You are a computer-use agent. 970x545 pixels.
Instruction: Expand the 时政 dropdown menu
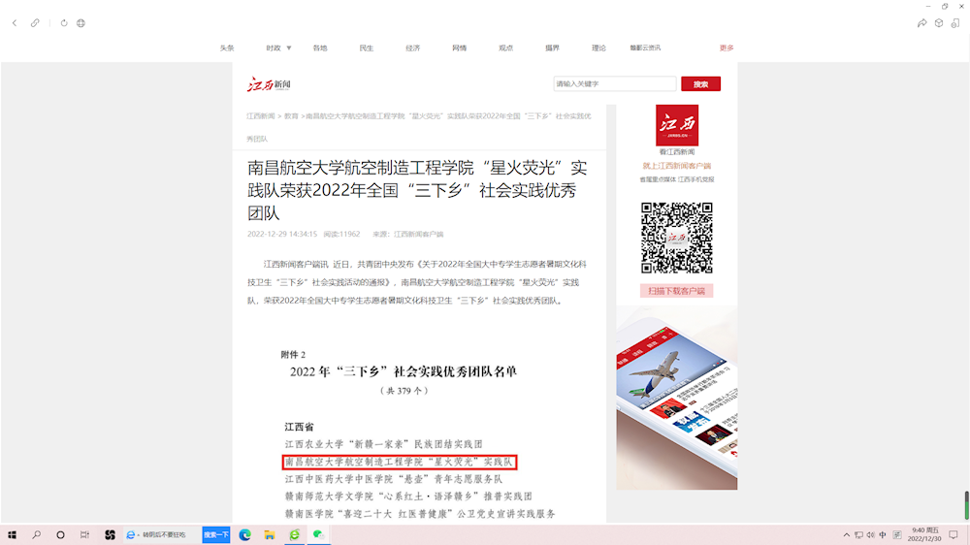(278, 48)
